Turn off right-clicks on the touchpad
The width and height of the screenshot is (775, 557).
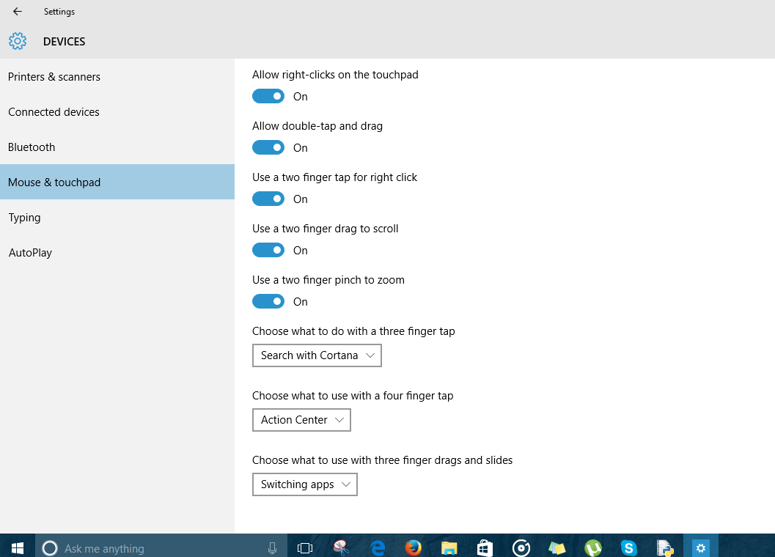[x=268, y=96]
